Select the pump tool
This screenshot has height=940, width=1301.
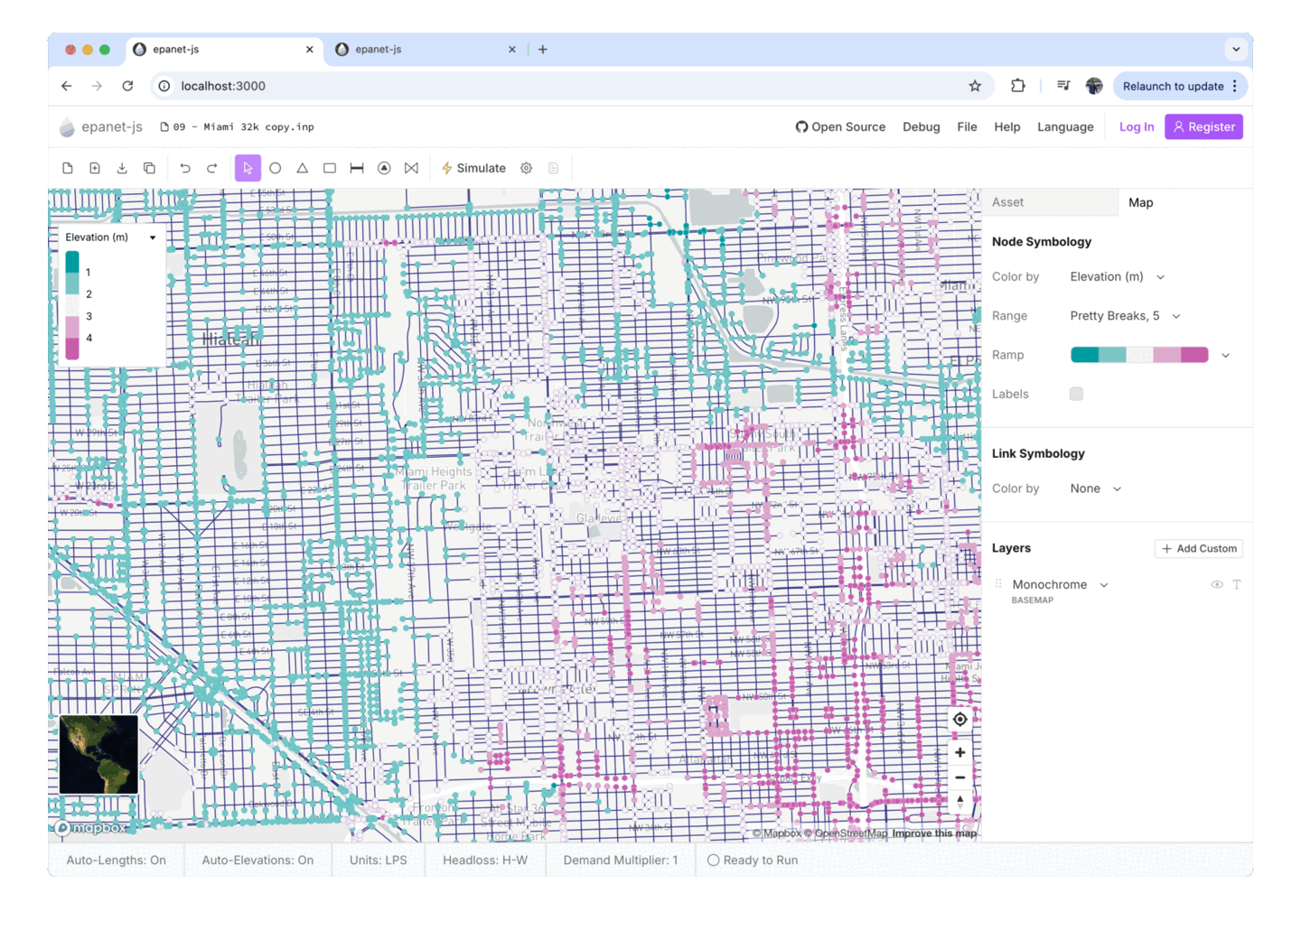point(384,168)
